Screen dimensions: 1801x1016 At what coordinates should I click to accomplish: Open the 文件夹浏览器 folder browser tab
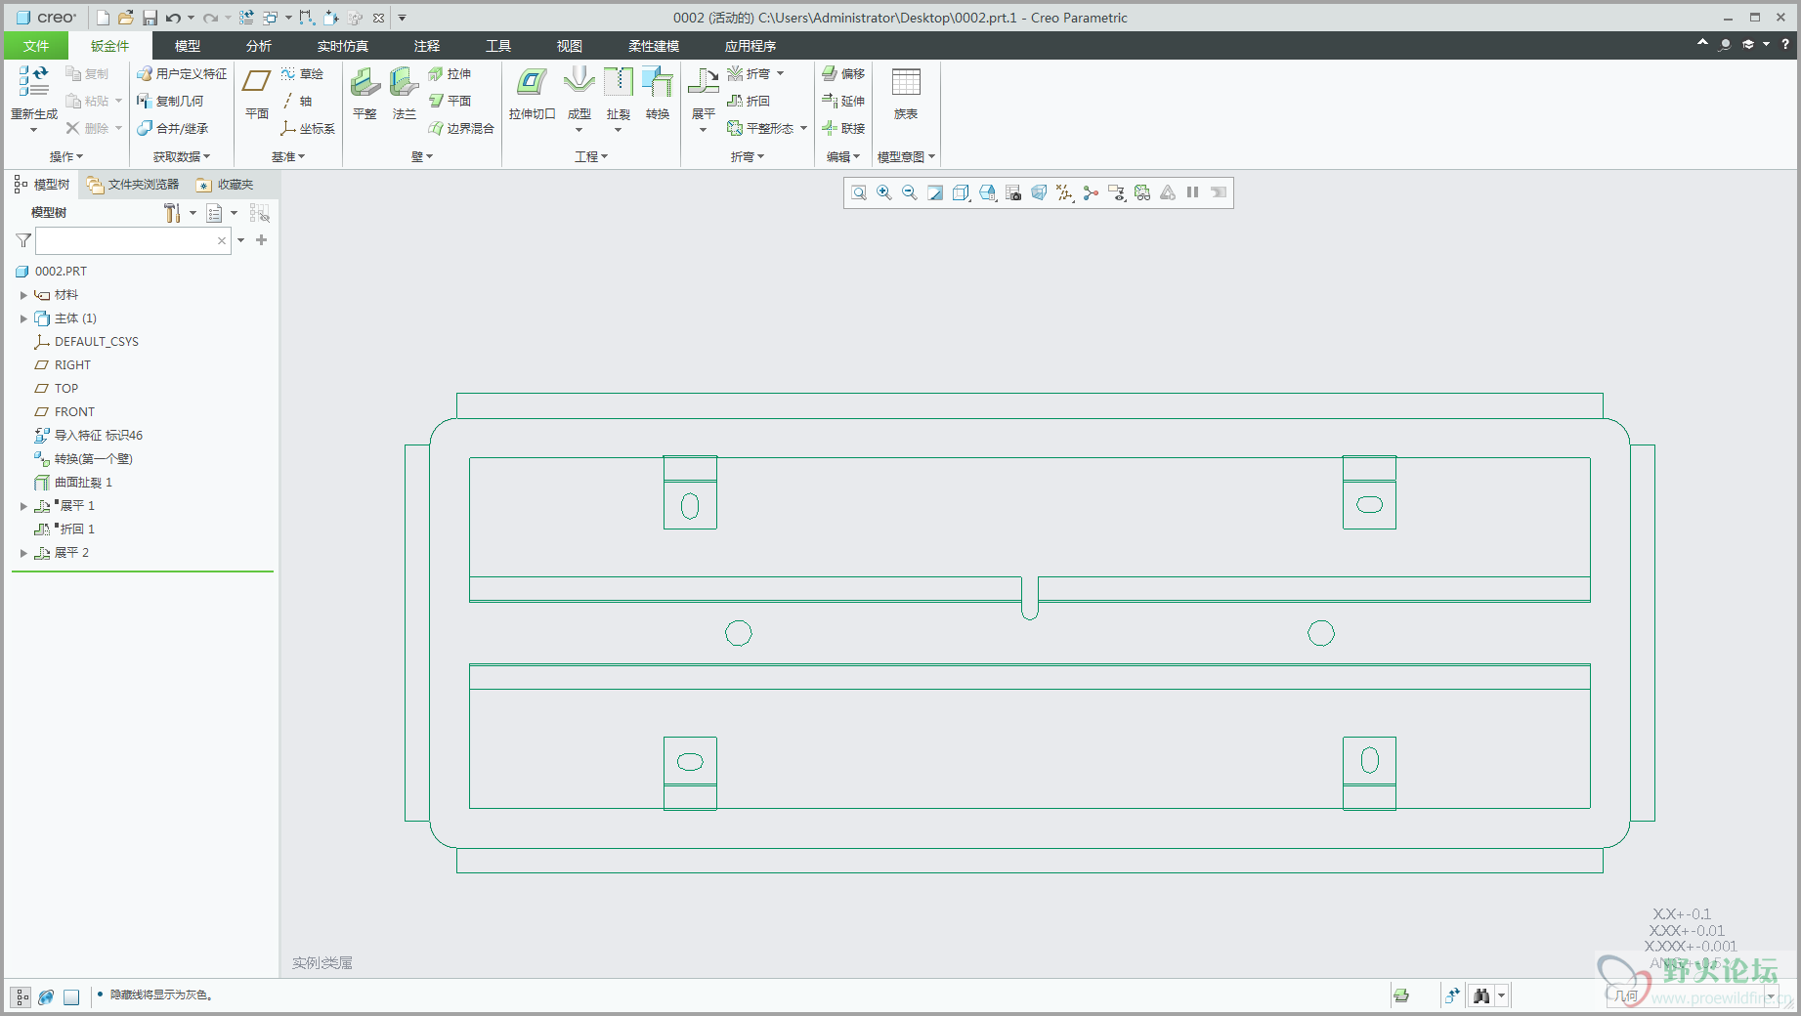pos(133,185)
